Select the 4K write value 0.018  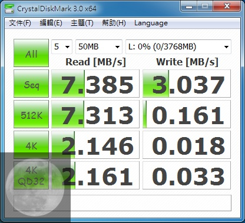[187, 145]
